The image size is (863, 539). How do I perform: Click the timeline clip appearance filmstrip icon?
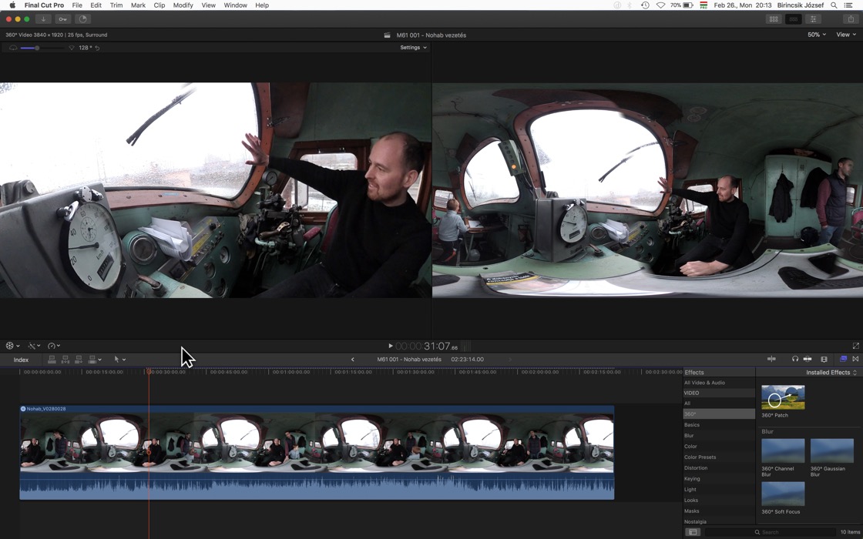click(824, 360)
